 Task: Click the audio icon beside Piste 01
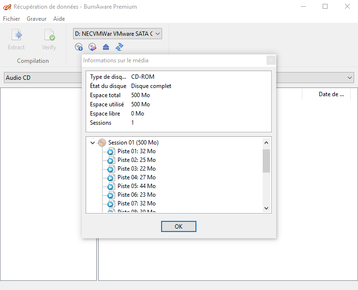click(110, 151)
